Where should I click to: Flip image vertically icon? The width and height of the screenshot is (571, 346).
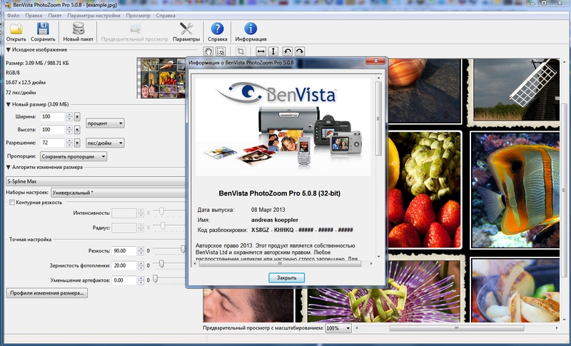point(273,51)
